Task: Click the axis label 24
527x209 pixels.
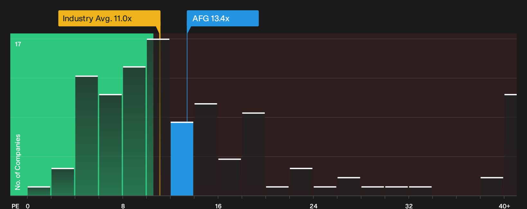Action: click(x=314, y=206)
